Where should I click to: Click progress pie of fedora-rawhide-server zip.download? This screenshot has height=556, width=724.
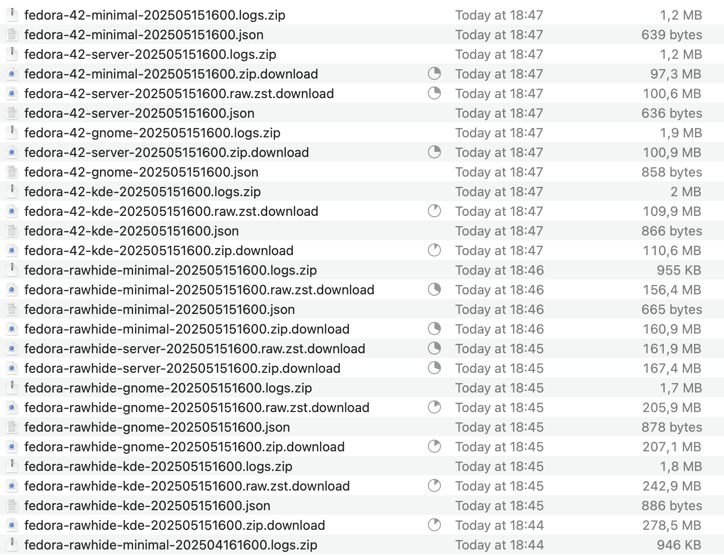click(434, 368)
